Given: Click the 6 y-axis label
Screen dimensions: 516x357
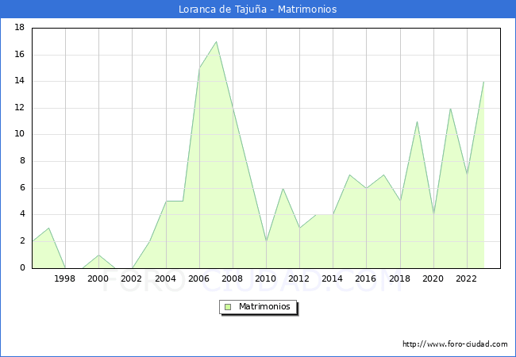Looking at the screenshot, I should coord(22,188).
